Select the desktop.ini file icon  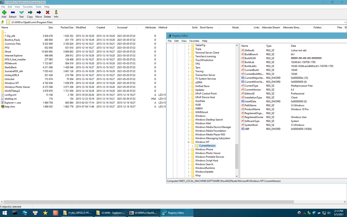[x=3, y=99]
